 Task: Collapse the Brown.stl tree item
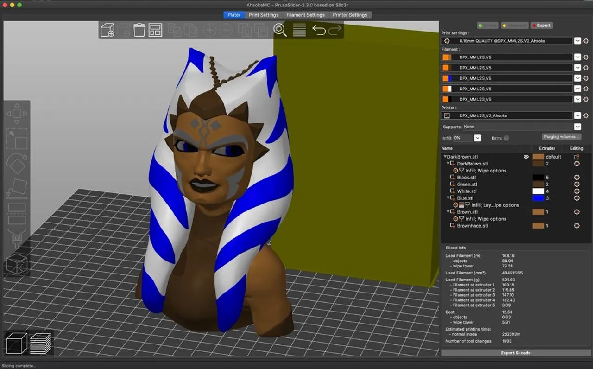(448, 212)
